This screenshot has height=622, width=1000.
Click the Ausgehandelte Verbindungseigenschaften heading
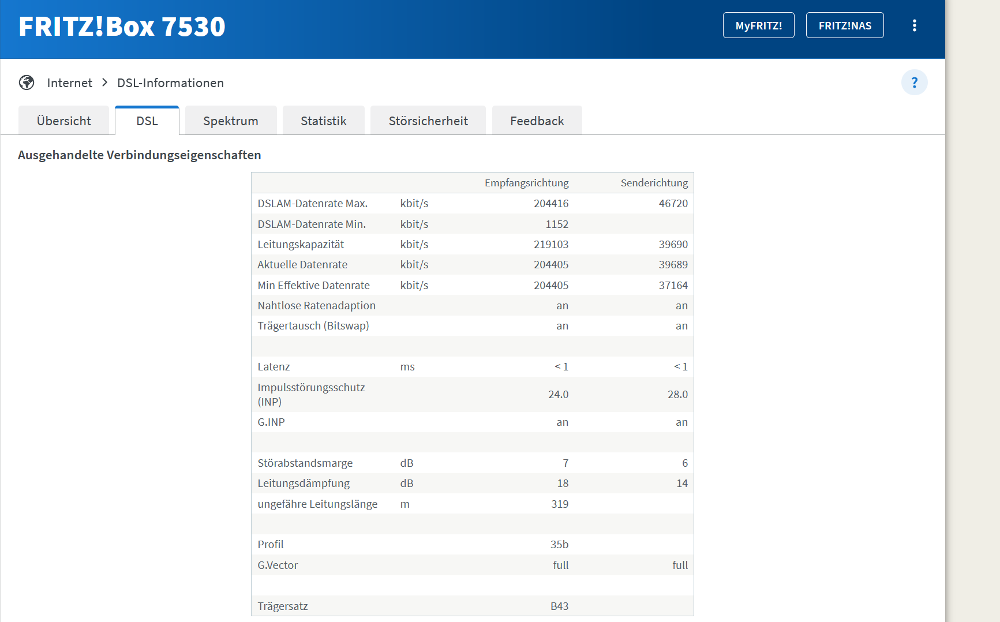pos(140,155)
